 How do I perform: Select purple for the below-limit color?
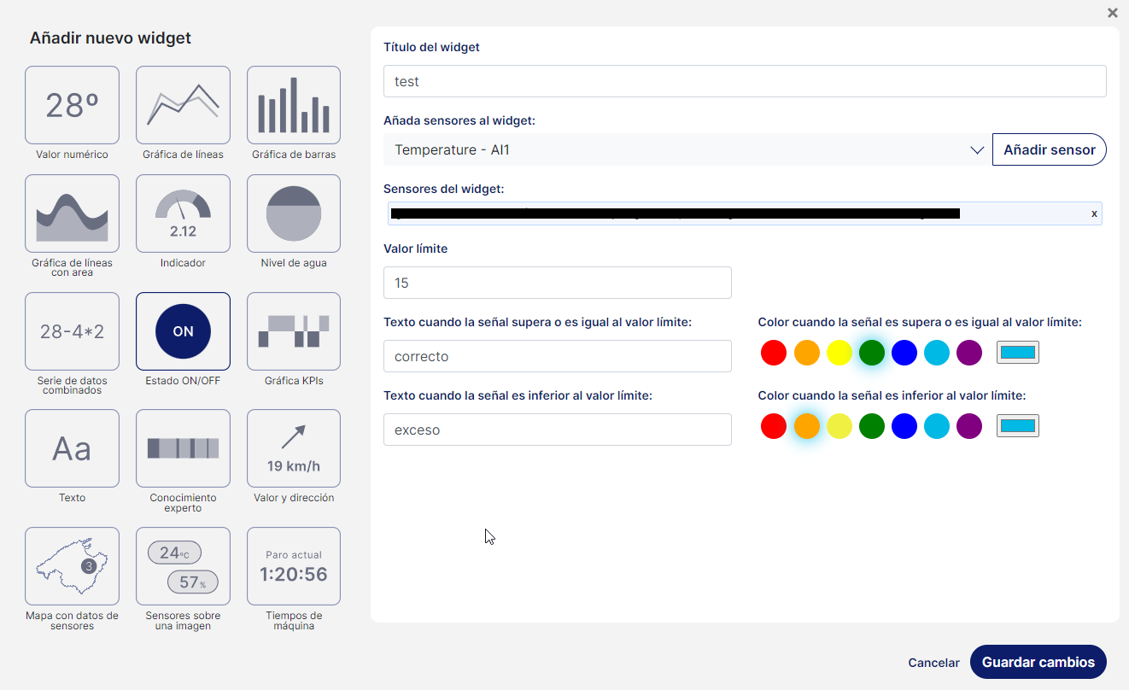point(969,426)
